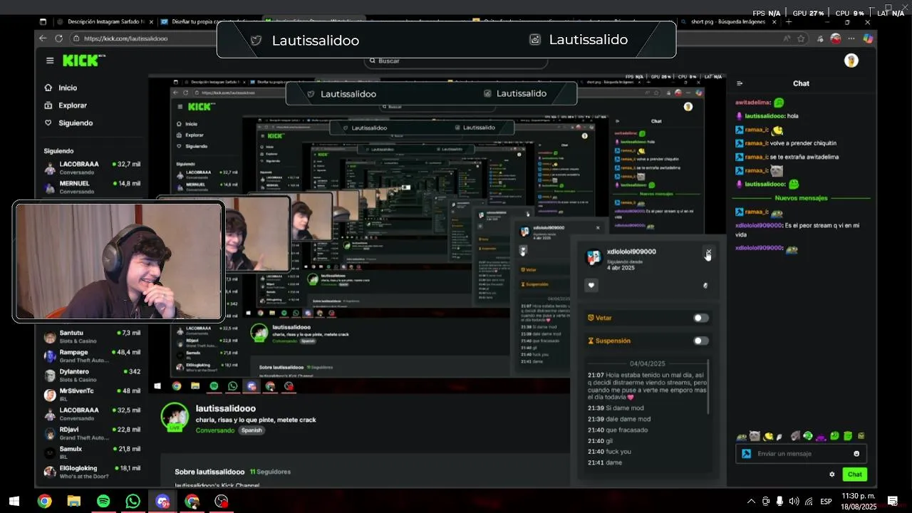Click the Twitter Lautissalidoo overlay
912x513 pixels.
point(306,41)
